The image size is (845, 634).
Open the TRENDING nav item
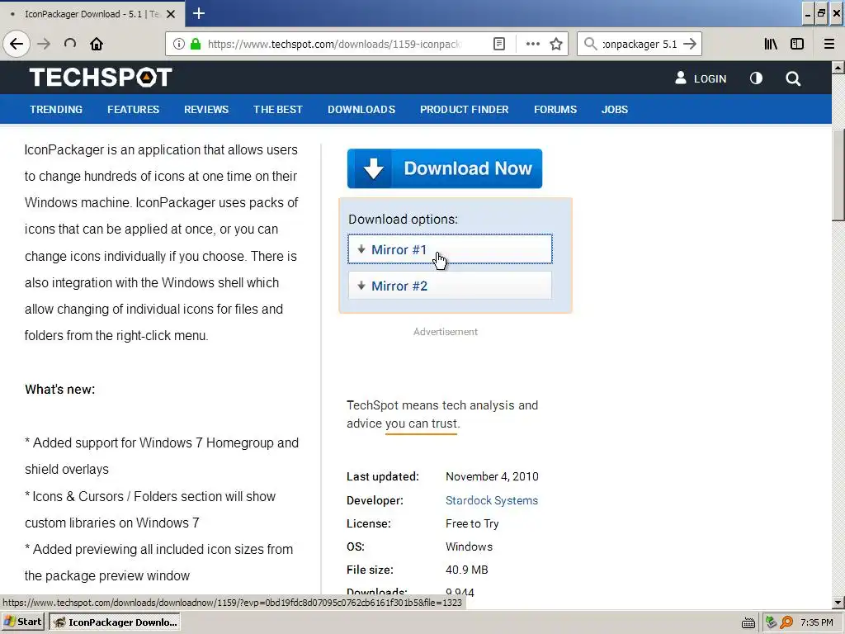[x=56, y=110]
